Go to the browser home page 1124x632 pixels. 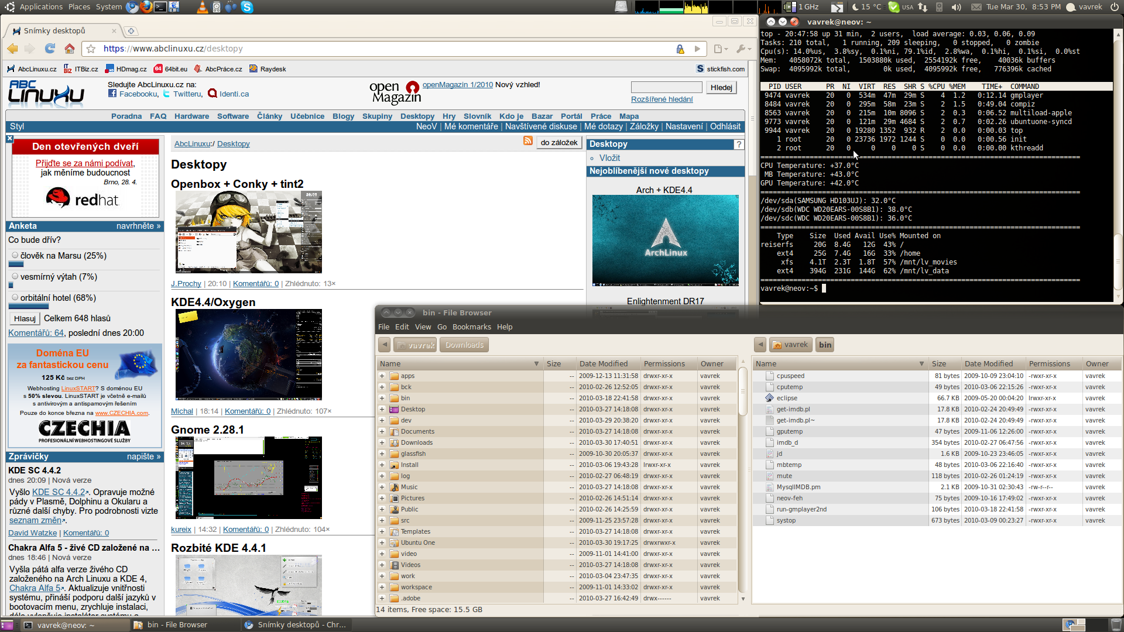tap(70, 49)
